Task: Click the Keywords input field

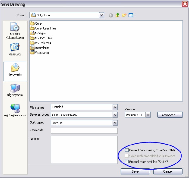Action: (x=84, y=131)
